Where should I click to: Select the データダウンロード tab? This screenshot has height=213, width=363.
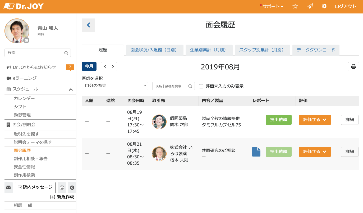316,50
